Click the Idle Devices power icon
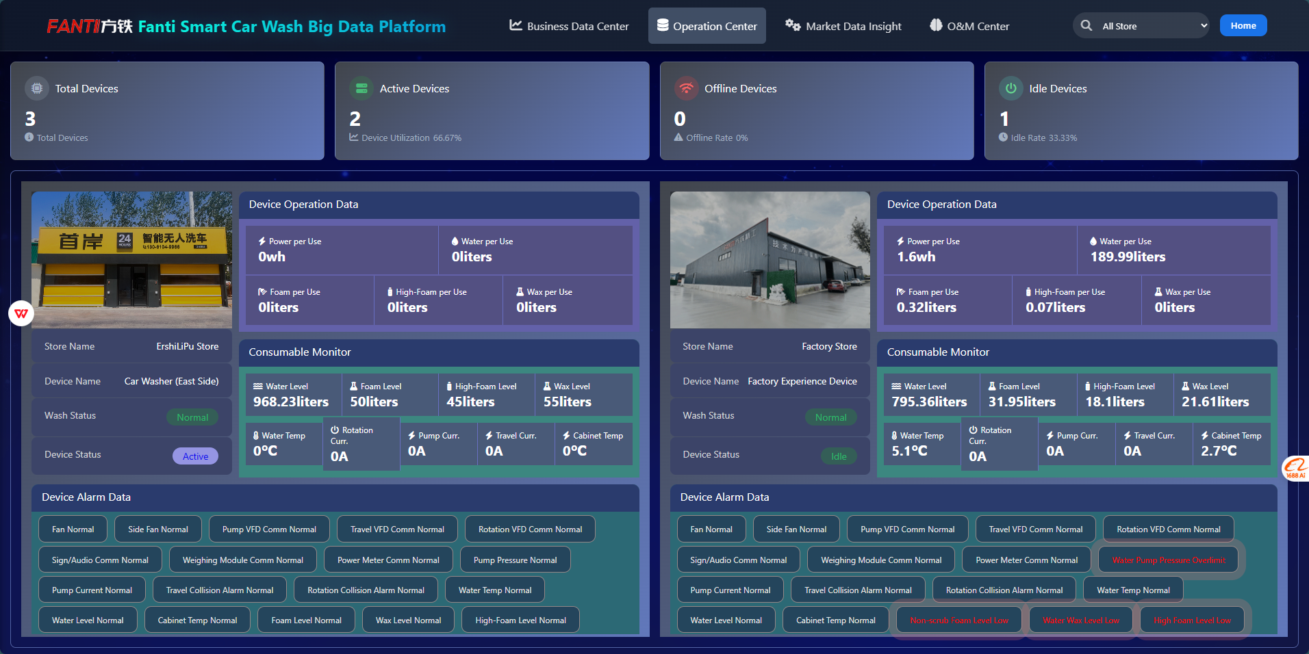Viewport: 1309px width, 654px height. coord(1011,88)
